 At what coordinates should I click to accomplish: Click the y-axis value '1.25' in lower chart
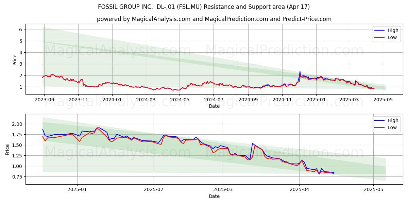coord(17,156)
